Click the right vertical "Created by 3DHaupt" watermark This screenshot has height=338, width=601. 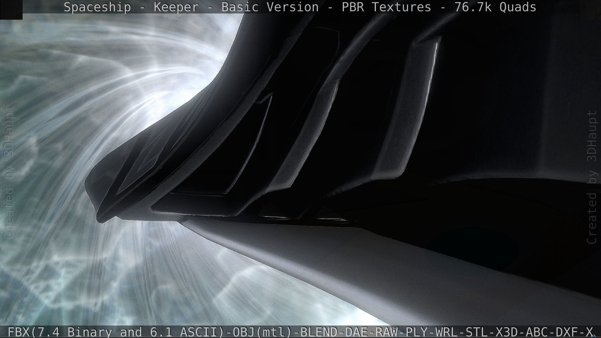pos(591,177)
